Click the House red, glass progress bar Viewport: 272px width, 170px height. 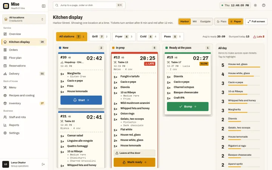244,67
